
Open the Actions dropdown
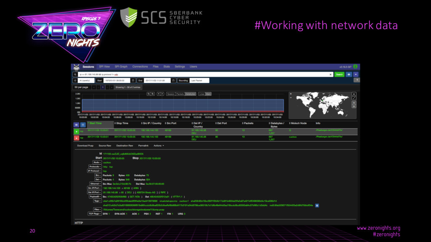tap(159, 146)
